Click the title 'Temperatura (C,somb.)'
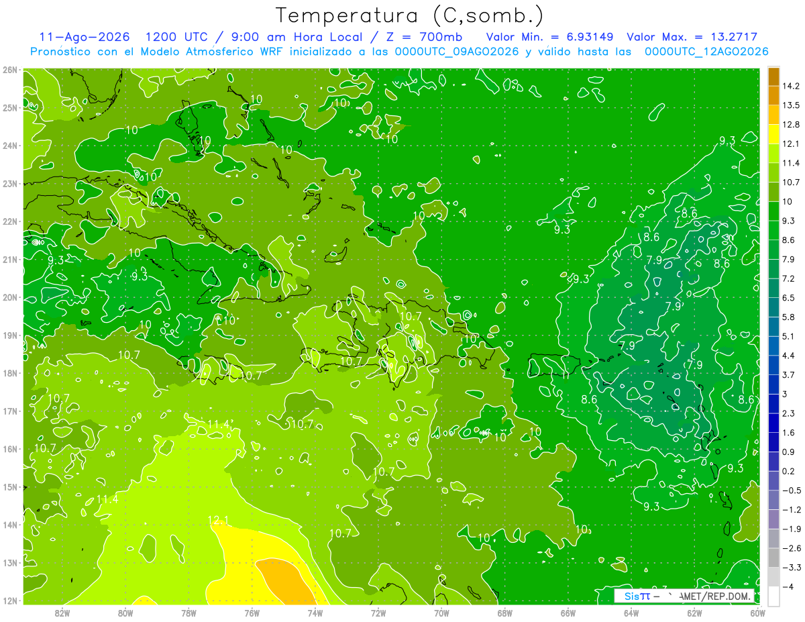 409,15
